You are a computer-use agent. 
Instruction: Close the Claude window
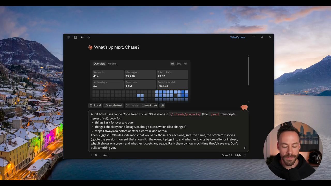point(270,37)
